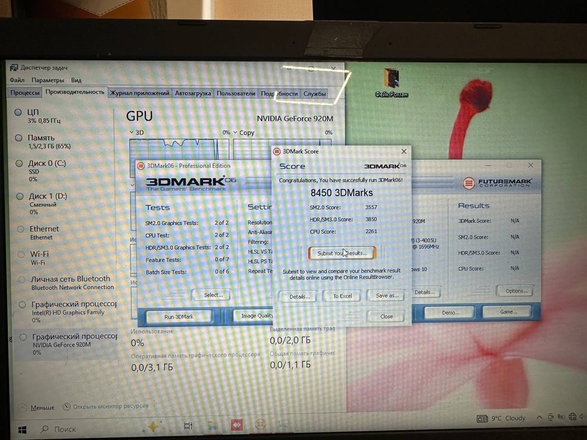This screenshot has width=587, height=440.
Task: Click the To Excel button
Action: [342, 296]
